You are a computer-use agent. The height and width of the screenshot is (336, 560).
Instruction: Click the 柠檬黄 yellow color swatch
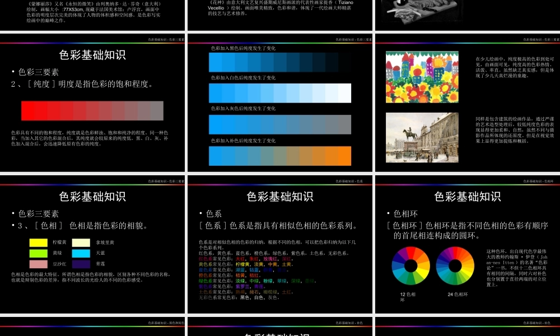[x=38, y=243]
